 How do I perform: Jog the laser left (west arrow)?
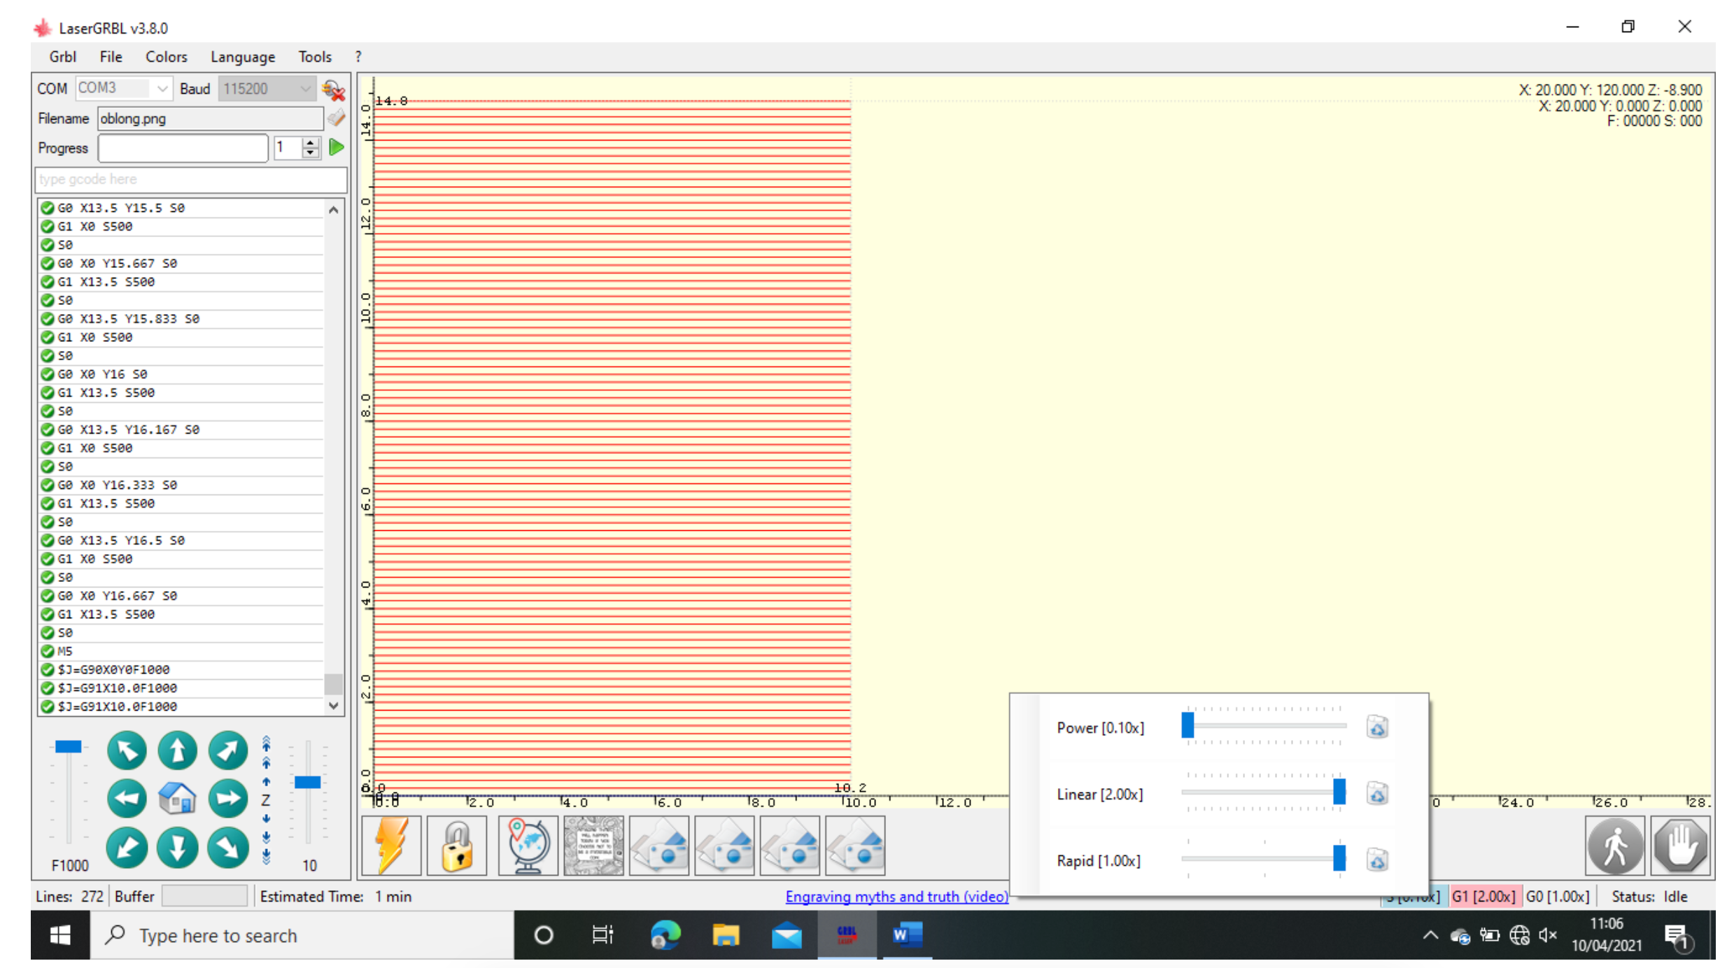tap(127, 799)
